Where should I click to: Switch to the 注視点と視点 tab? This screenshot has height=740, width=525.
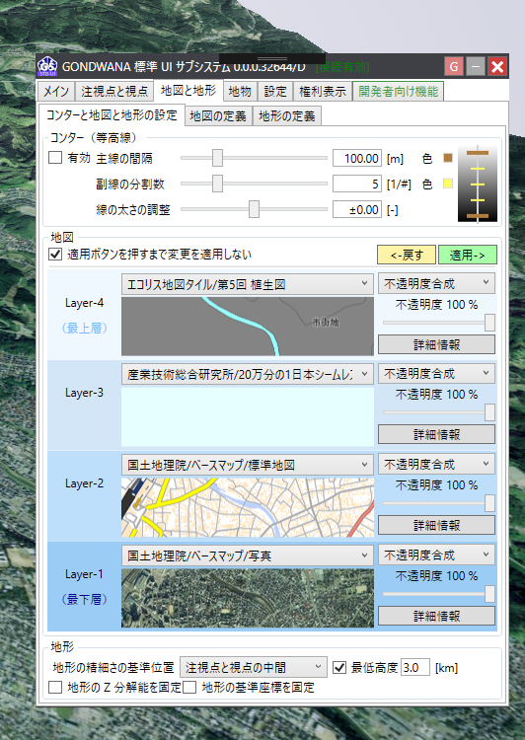point(114,92)
